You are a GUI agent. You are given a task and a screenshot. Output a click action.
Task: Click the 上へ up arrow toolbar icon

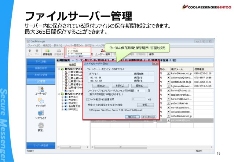coord(30,51)
